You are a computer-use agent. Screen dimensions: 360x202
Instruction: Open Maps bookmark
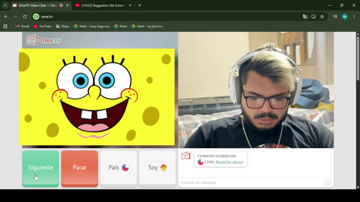click(62, 26)
